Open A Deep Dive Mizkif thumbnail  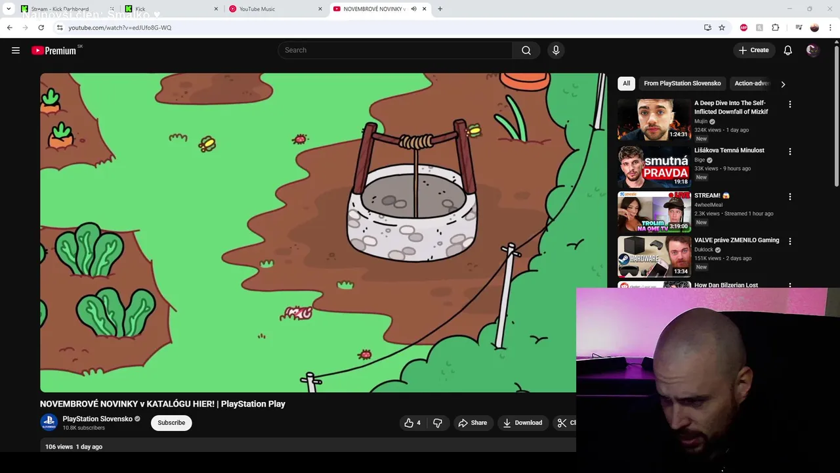(654, 120)
